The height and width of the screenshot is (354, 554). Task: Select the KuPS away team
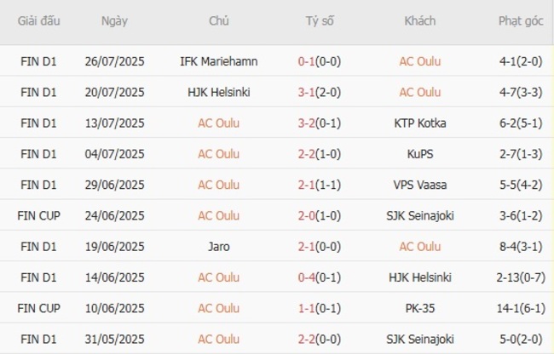420,154
